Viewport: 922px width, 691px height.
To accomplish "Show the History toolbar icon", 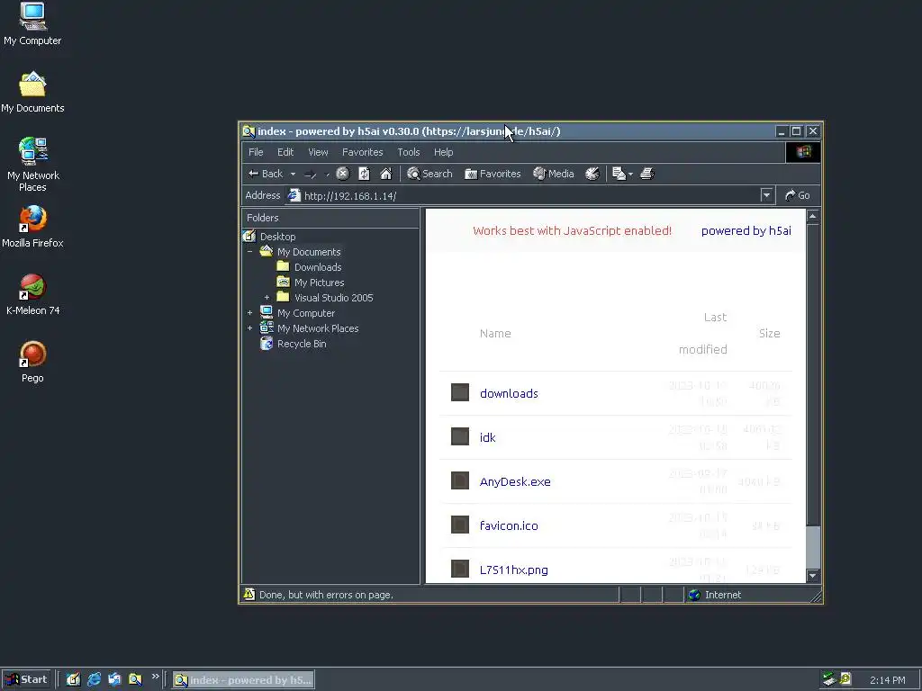I will pos(592,174).
